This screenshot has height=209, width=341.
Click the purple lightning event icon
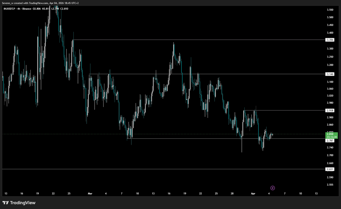[272, 188]
